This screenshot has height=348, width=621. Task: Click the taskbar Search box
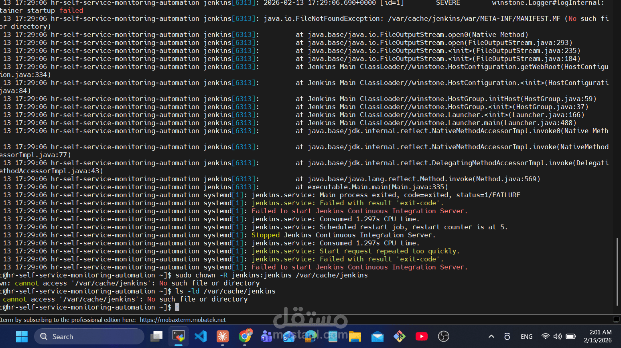[89, 336]
